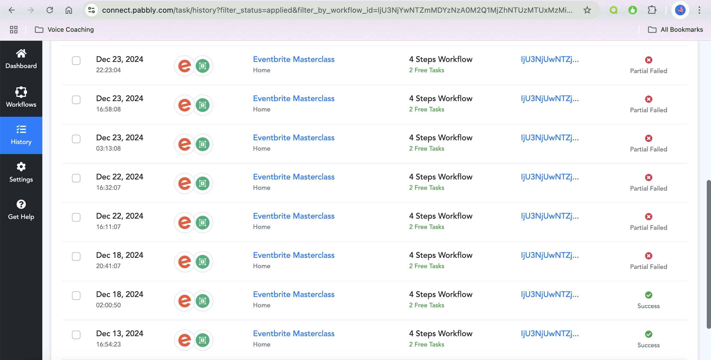Open the Chrome three-dot menu
711x360 pixels.
699,10
